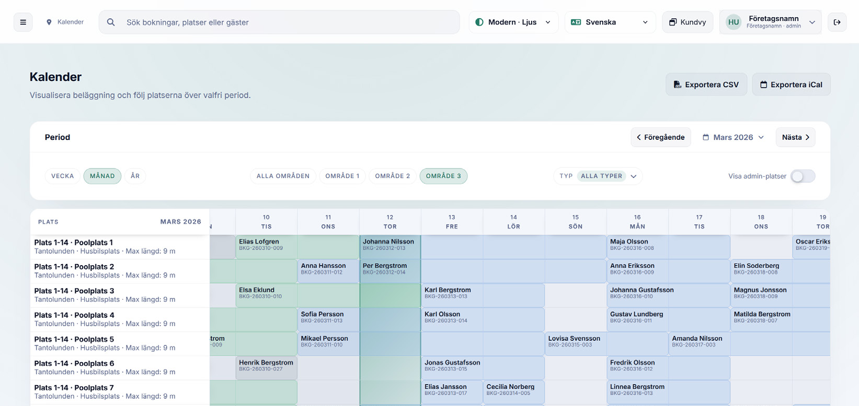
Task: Advance to Nästa period
Action: tap(795, 137)
